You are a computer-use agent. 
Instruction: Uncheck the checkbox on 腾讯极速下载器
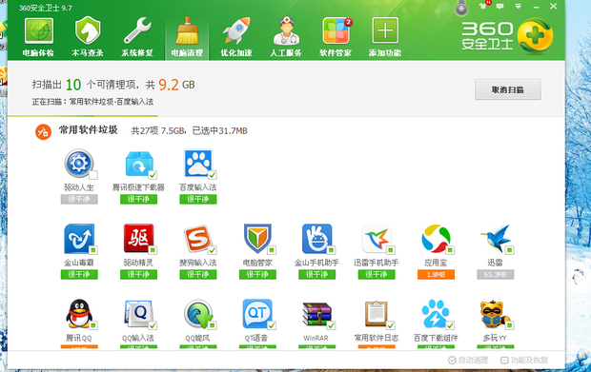[153, 175]
